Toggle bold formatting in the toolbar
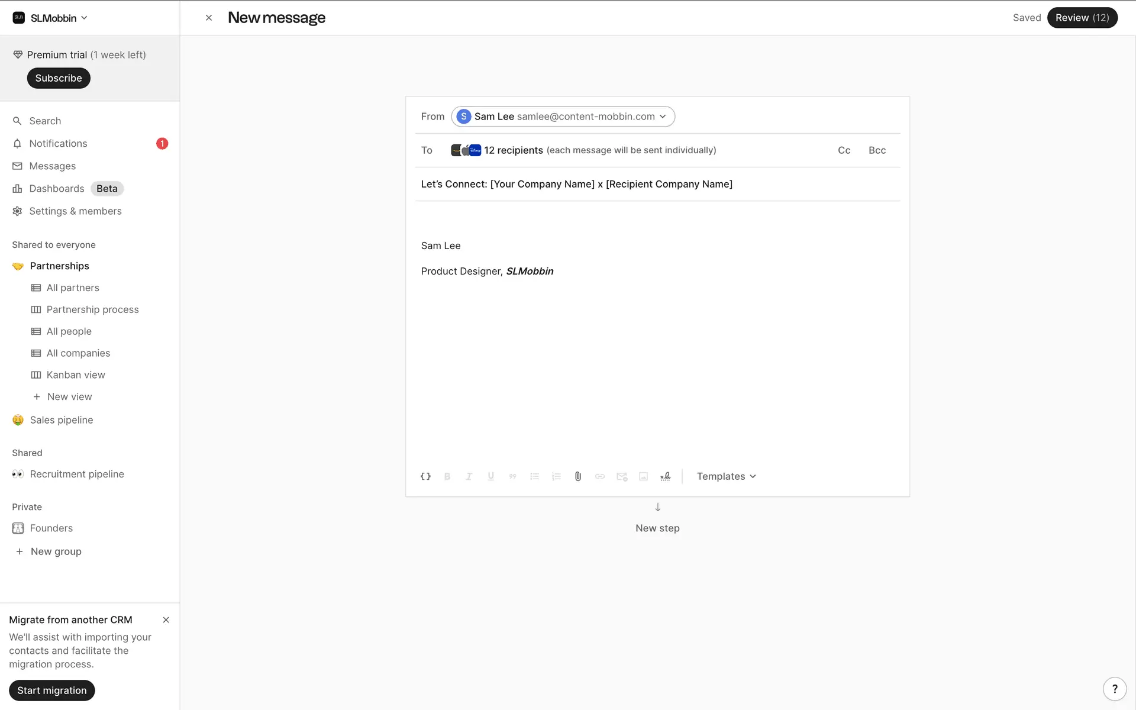This screenshot has width=1136, height=710. tap(447, 476)
